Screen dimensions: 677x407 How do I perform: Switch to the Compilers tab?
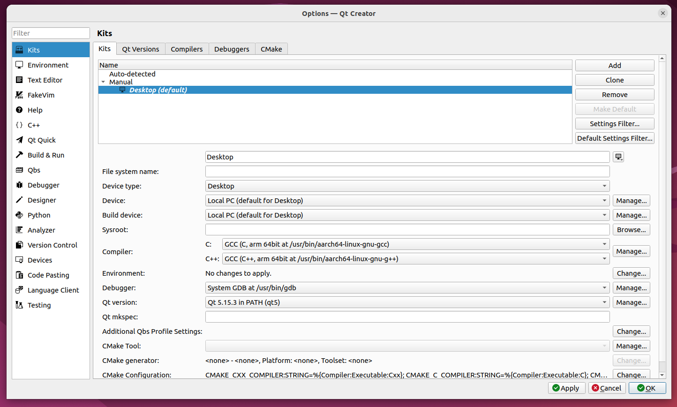[187, 49]
